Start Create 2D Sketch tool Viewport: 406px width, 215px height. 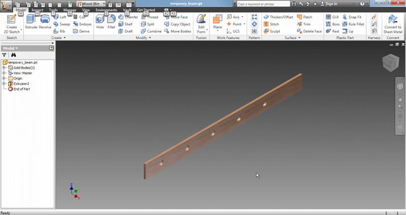[x=12, y=24]
